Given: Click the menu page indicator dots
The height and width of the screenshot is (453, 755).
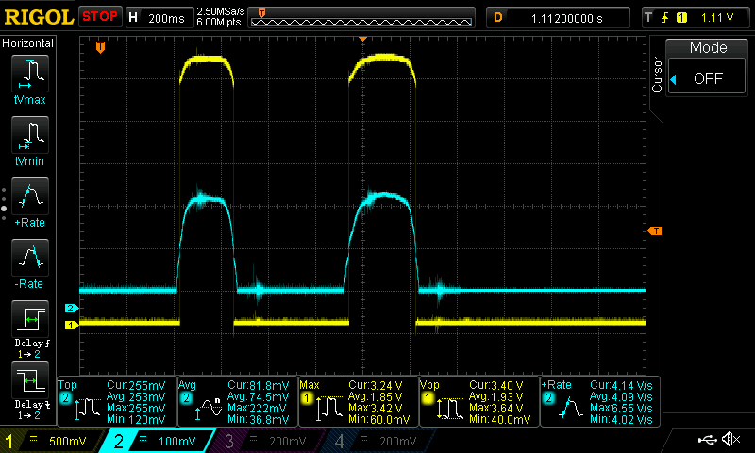Looking at the screenshot, I should (4, 204).
